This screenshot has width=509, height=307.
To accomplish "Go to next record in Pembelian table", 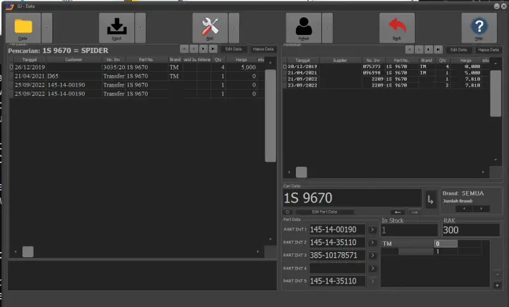I will tap(428, 50).
